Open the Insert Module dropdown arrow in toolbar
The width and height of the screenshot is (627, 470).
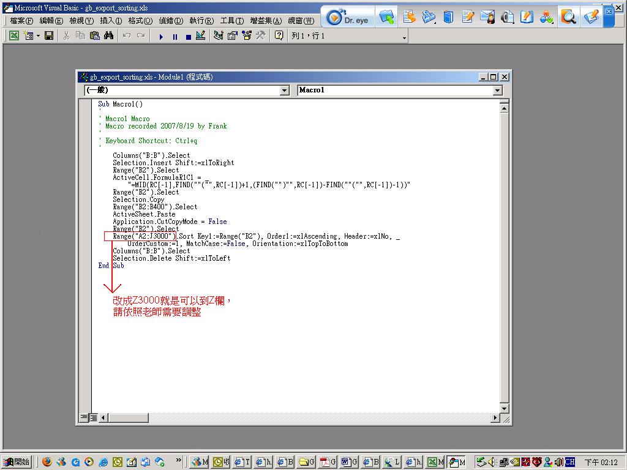point(38,36)
